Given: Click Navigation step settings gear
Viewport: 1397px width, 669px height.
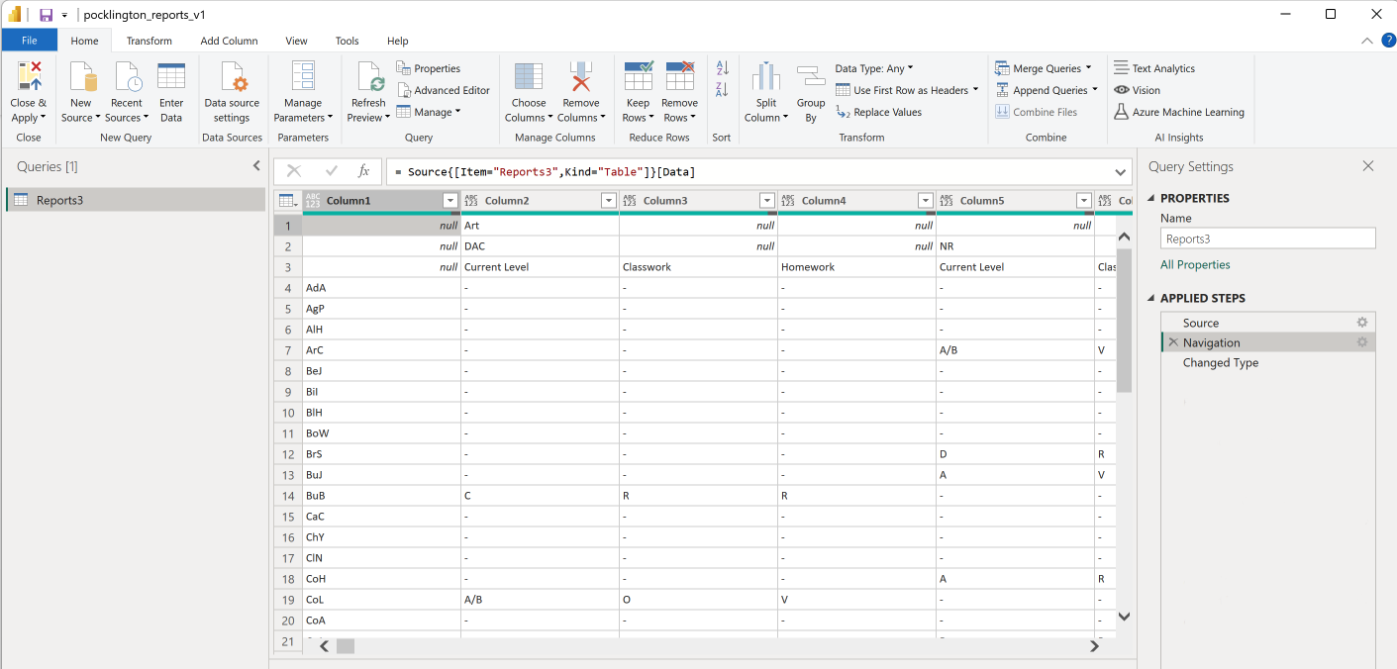Looking at the screenshot, I should 1362,342.
